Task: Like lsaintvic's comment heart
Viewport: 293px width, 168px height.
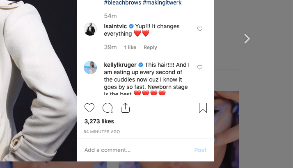Action: tap(200, 29)
